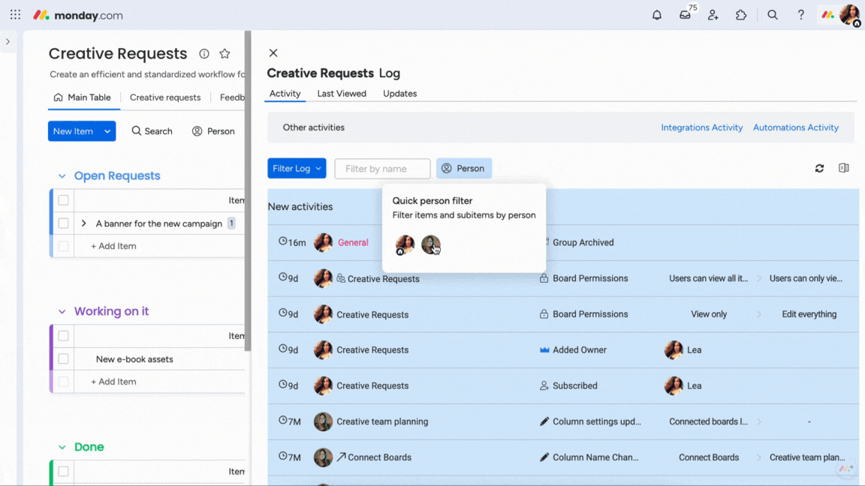Invite members via the add-person icon
This screenshot has width=865, height=486.
713,14
